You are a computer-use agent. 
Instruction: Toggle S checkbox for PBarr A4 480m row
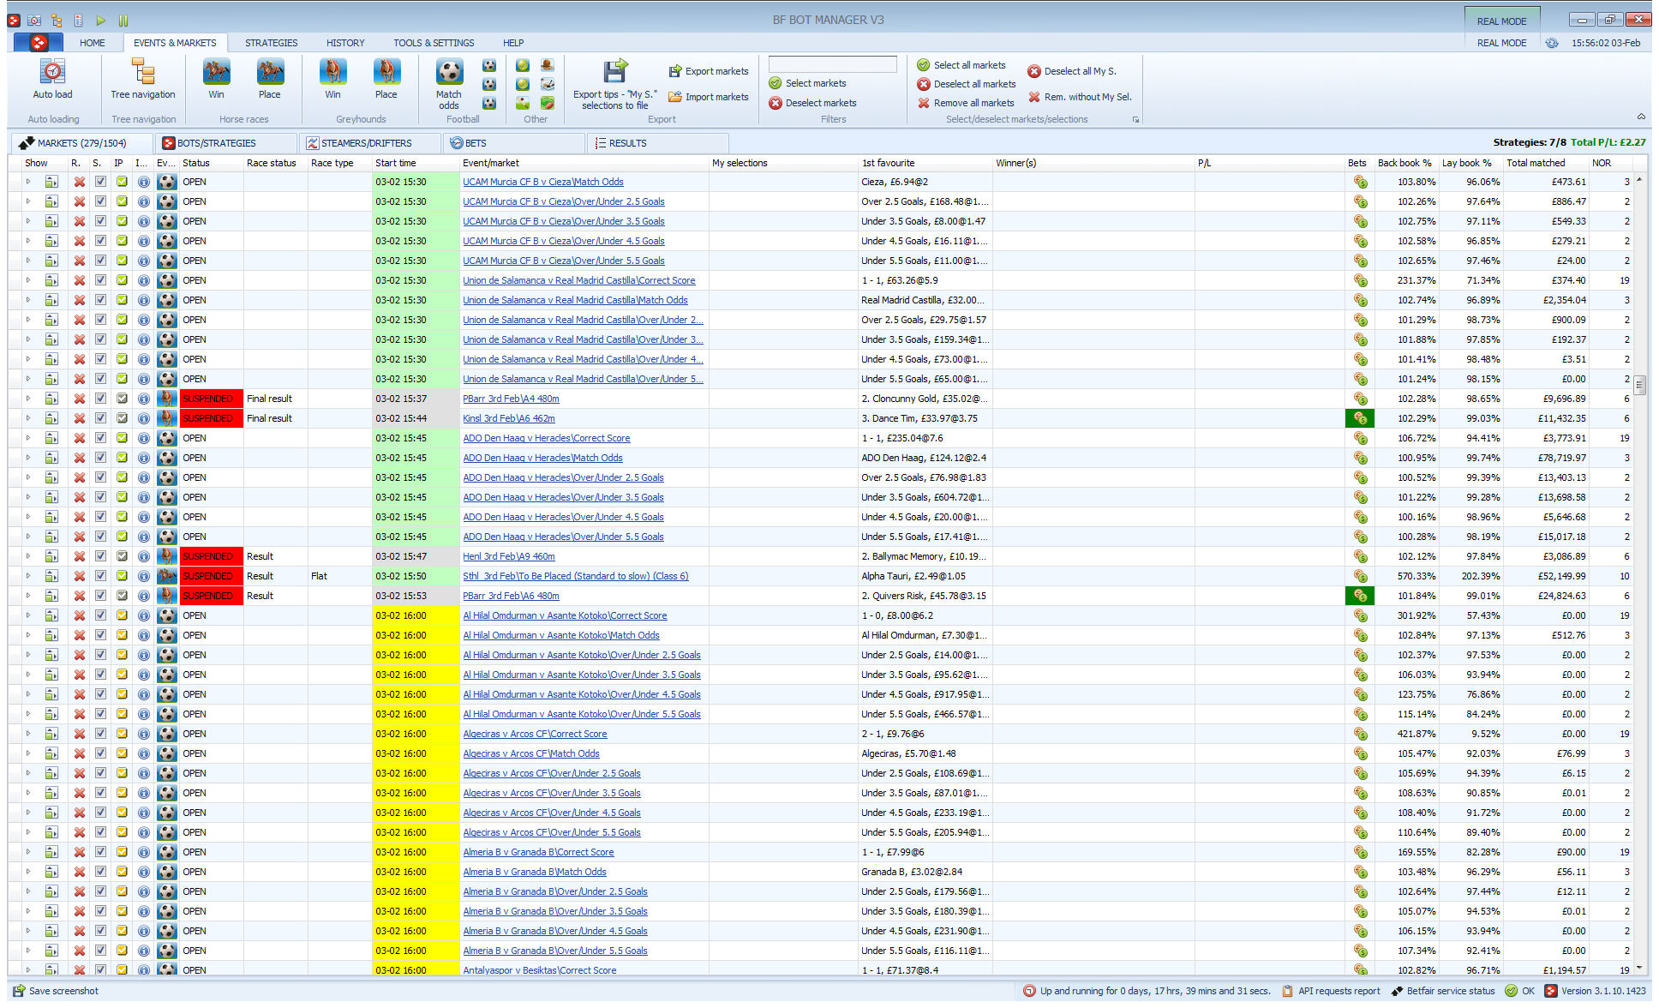[x=100, y=399]
